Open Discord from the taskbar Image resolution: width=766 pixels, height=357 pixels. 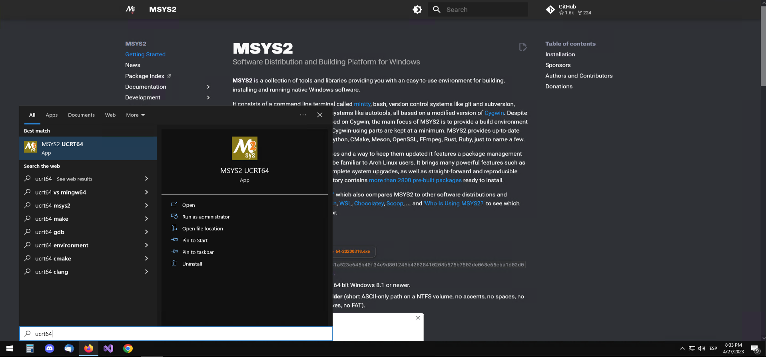(x=50, y=349)
